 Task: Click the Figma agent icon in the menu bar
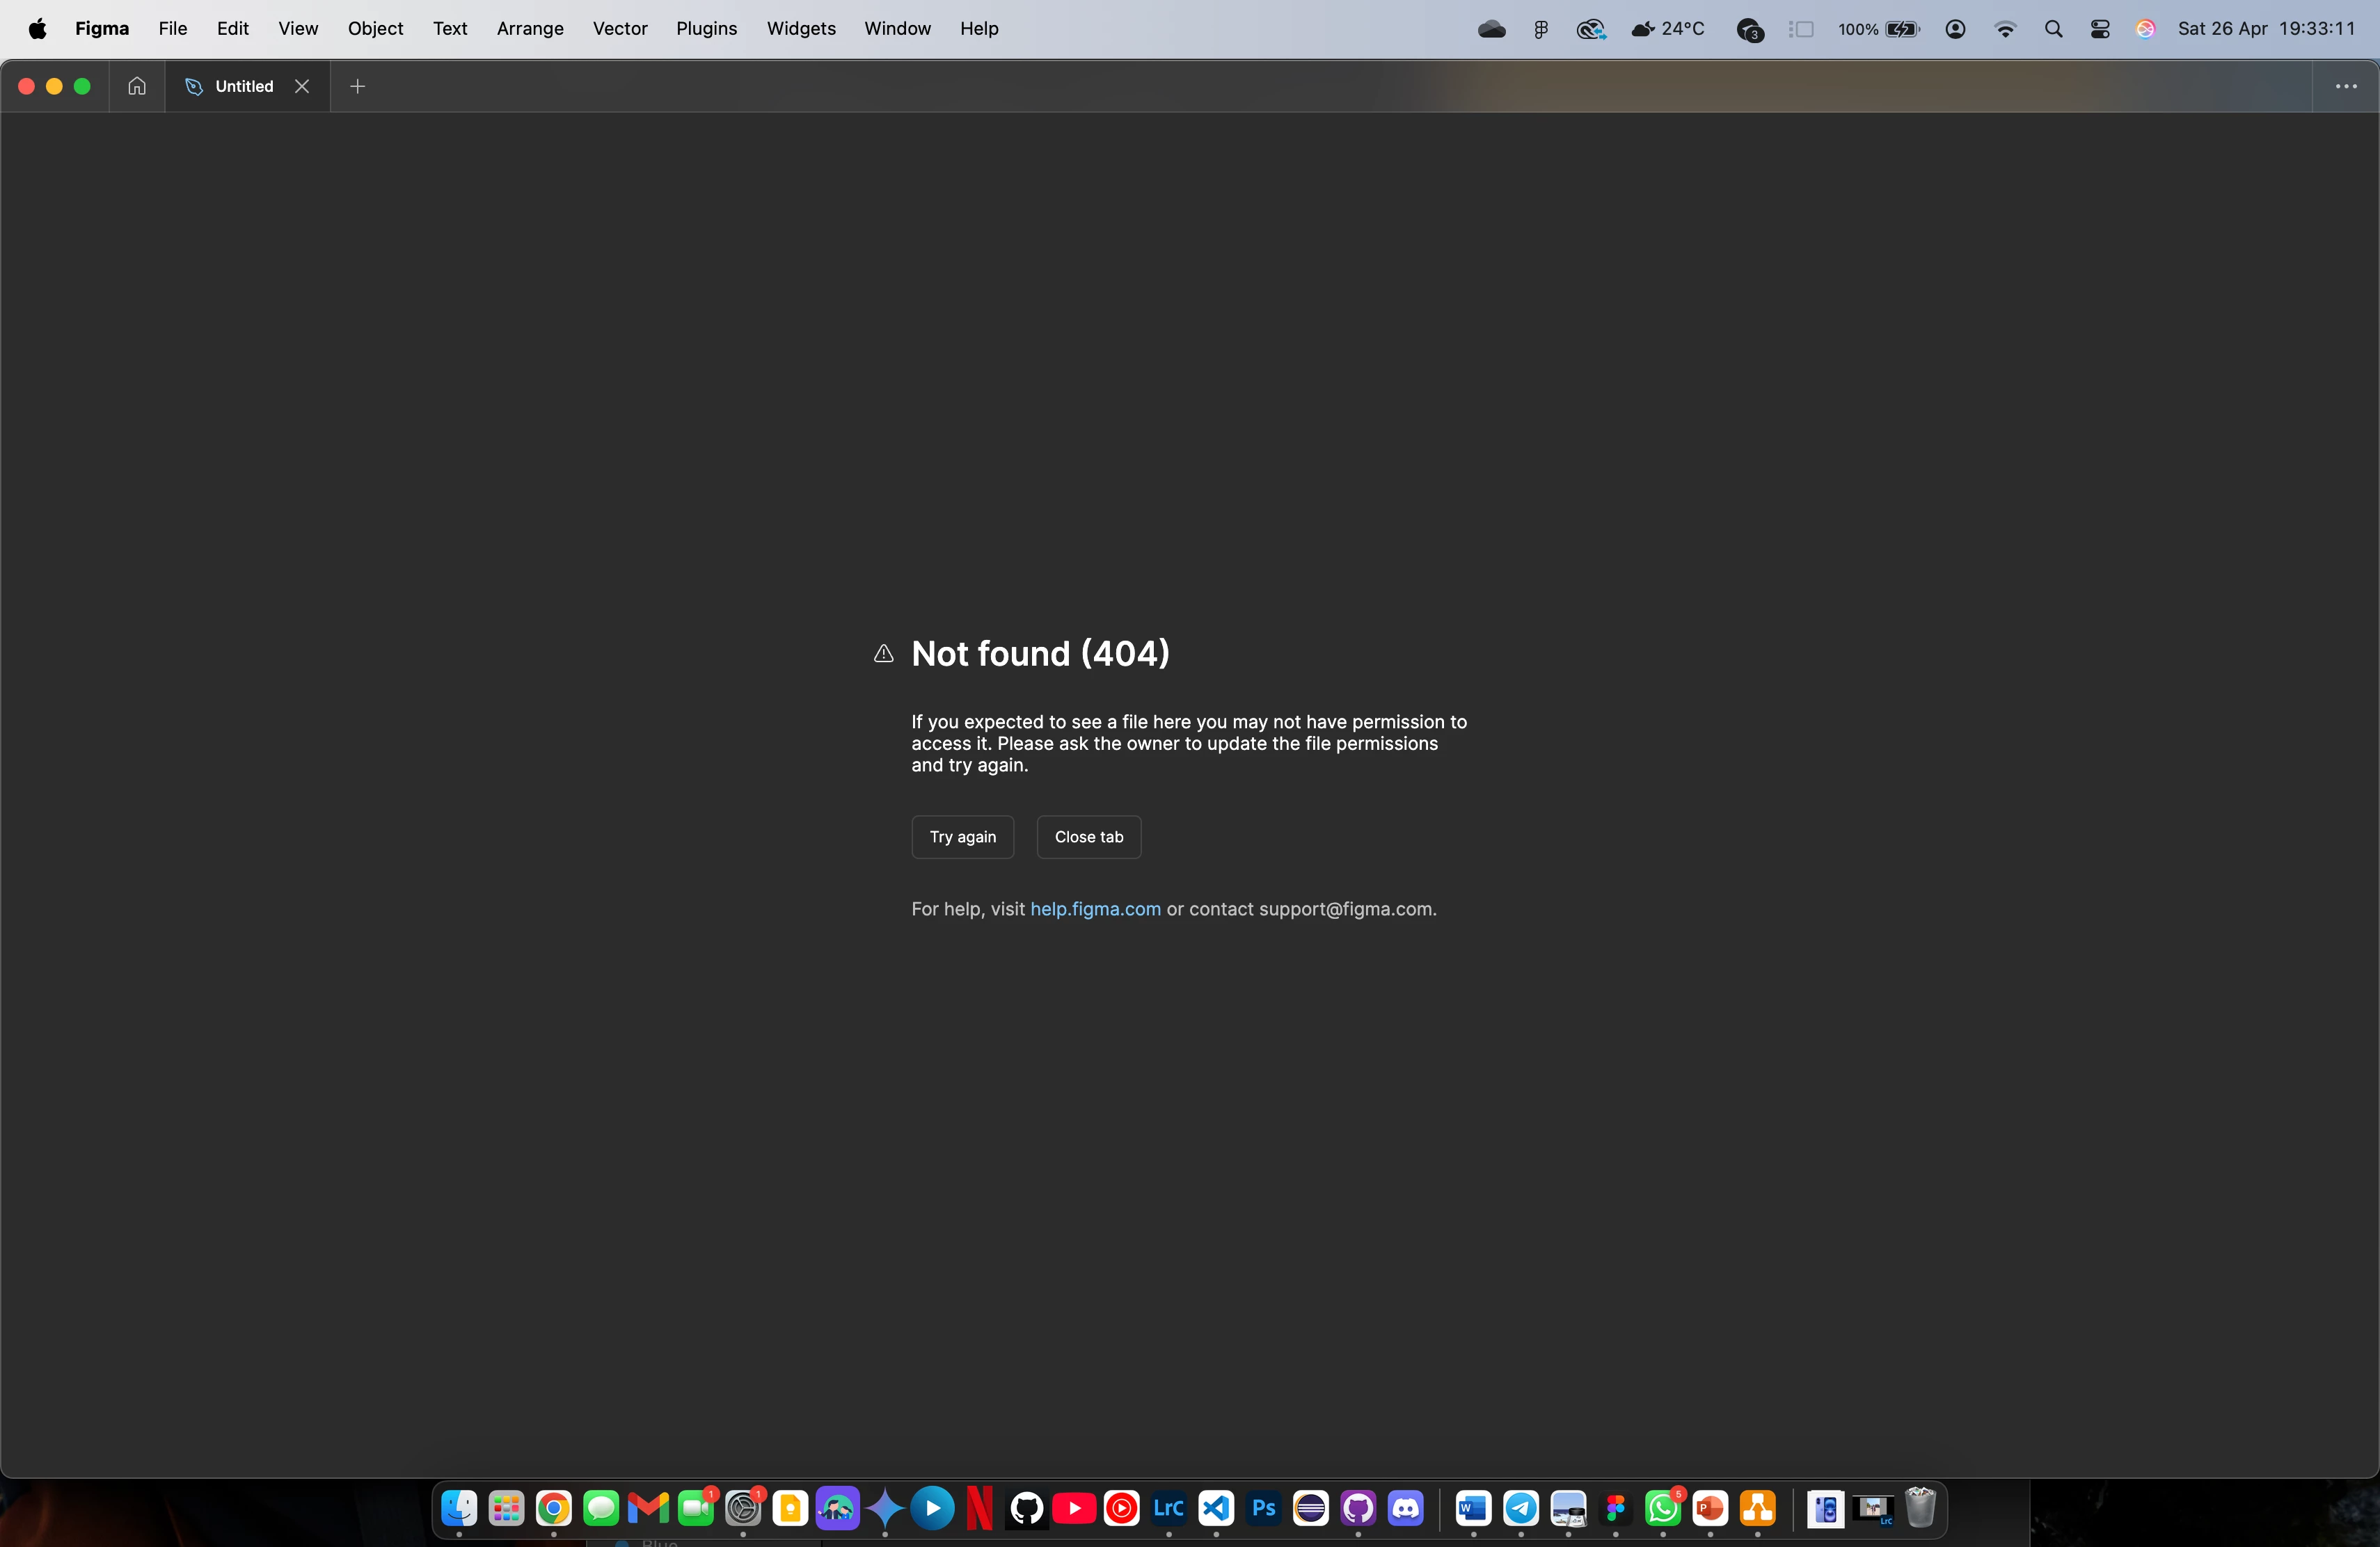(x=1541, y=29)
